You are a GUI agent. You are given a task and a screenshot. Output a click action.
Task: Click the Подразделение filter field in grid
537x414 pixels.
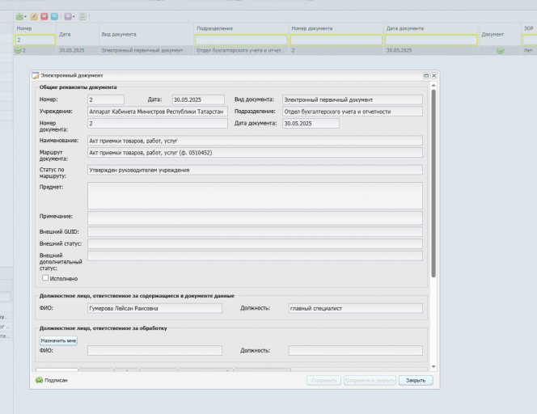[x=241, y=40]
